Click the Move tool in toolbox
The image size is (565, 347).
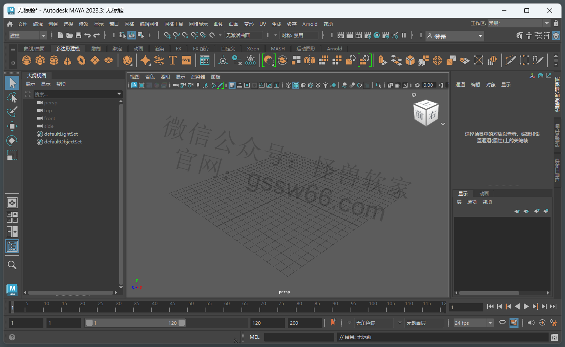click(x=12, y=126)
